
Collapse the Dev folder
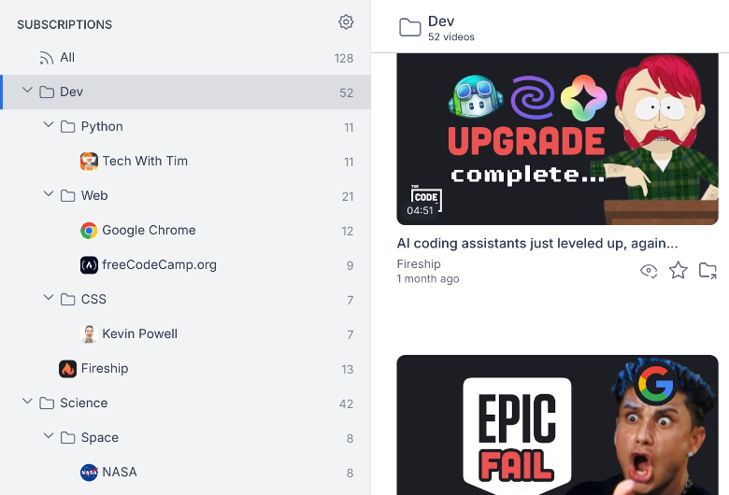[27, 92]
